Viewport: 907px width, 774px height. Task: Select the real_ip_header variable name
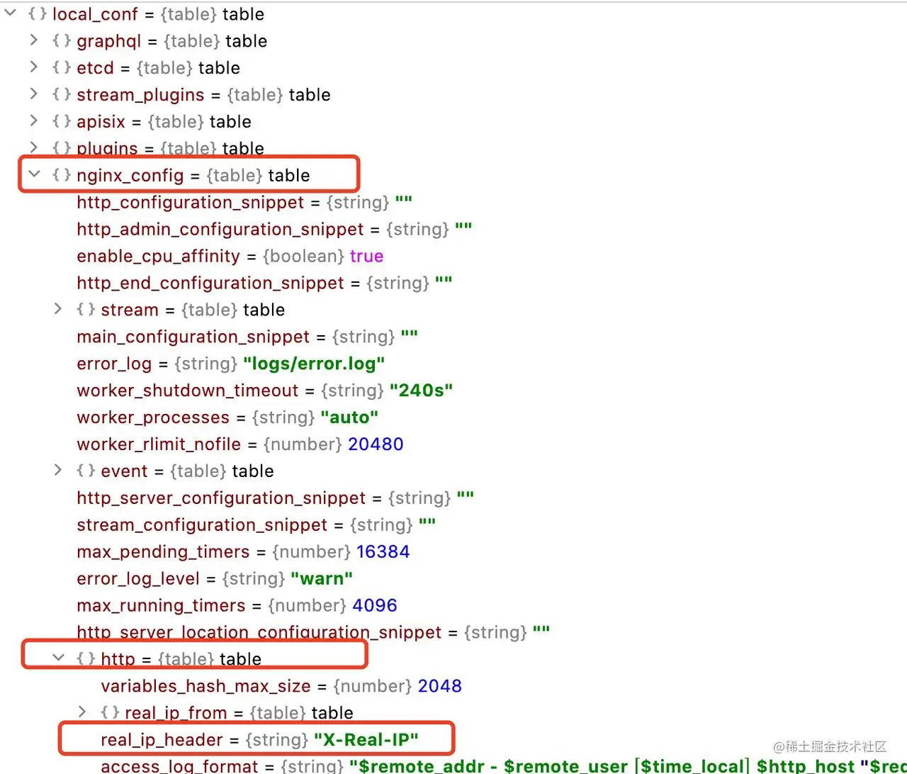162,740
